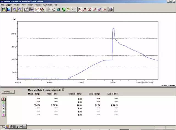Click the Max Temp value 224.5
176x130 pixels.
37,105
